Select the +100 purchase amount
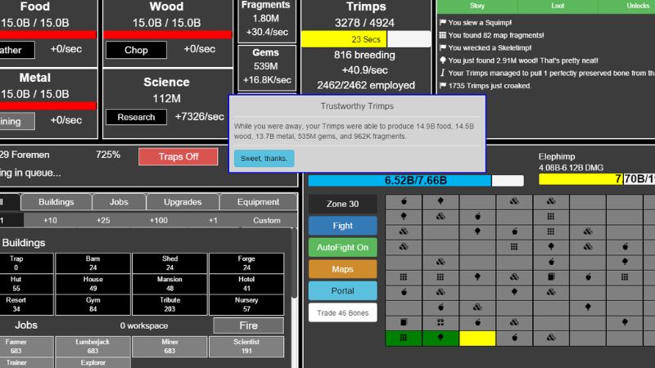The image size is (655, 368). tap(159, 220)
